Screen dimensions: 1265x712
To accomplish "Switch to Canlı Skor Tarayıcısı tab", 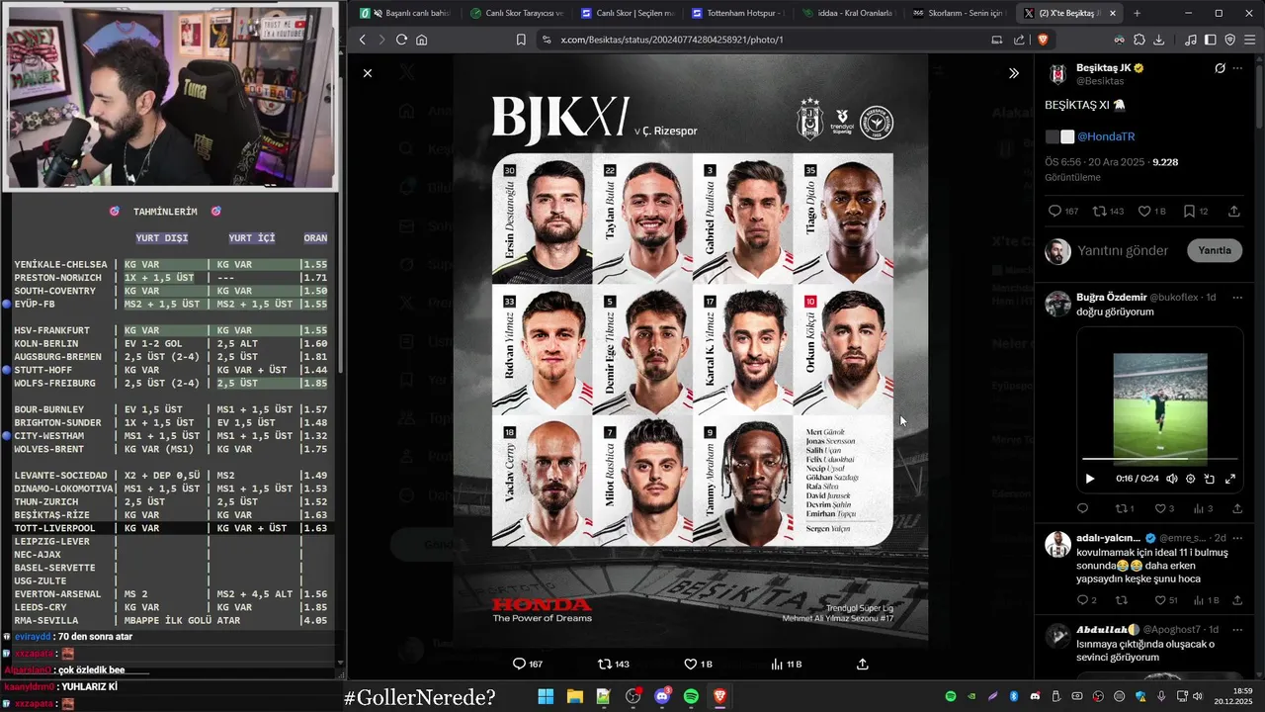I will pyautogui.click(x=515, y=13).
